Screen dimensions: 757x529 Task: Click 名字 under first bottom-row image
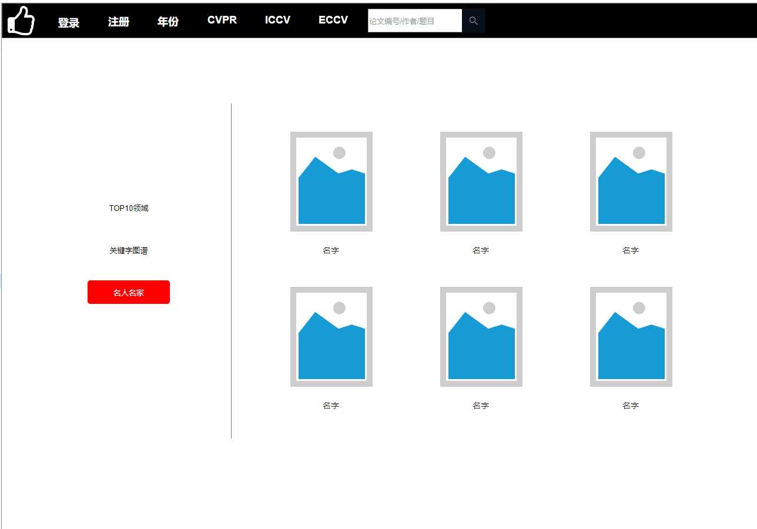[x=331, y=406]
